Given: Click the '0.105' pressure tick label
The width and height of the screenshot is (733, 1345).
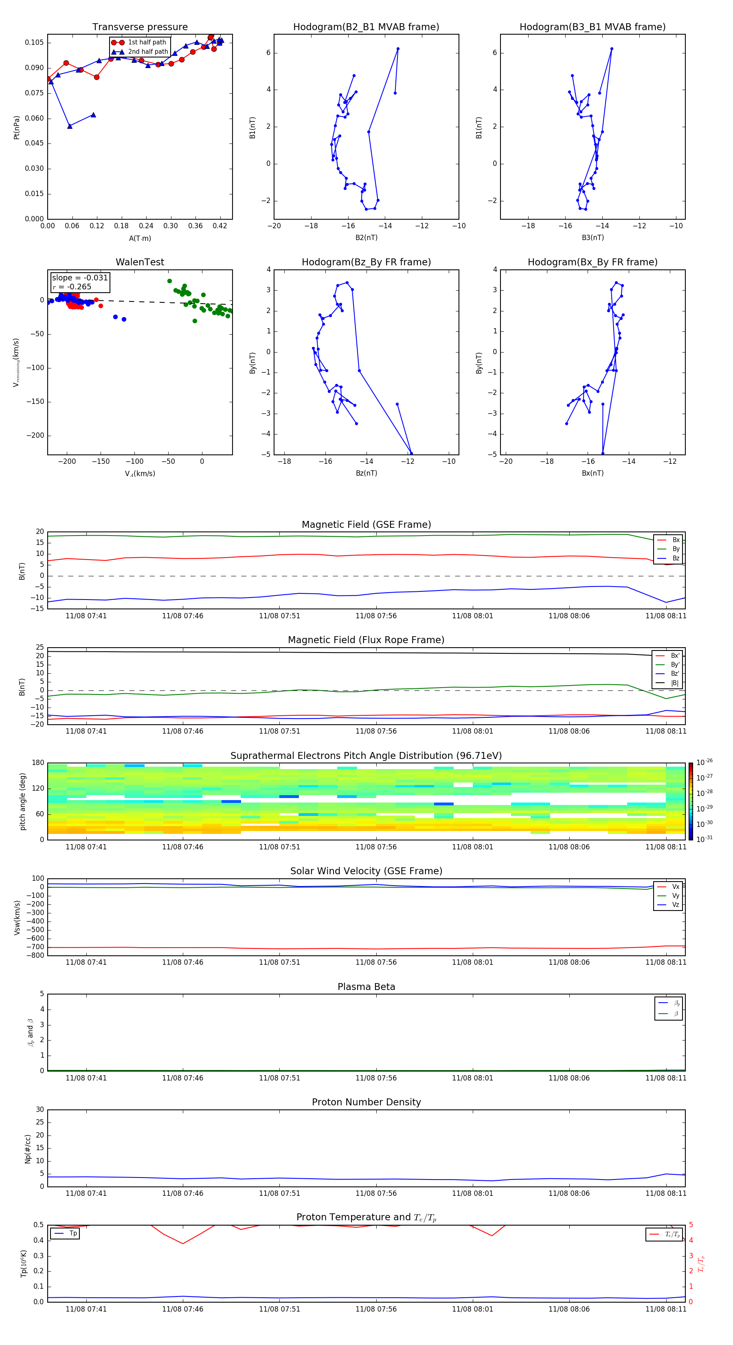Looking at the screenshot, I should 35,43.
